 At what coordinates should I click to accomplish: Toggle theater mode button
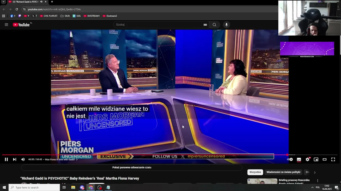click(x=324, y=159)
